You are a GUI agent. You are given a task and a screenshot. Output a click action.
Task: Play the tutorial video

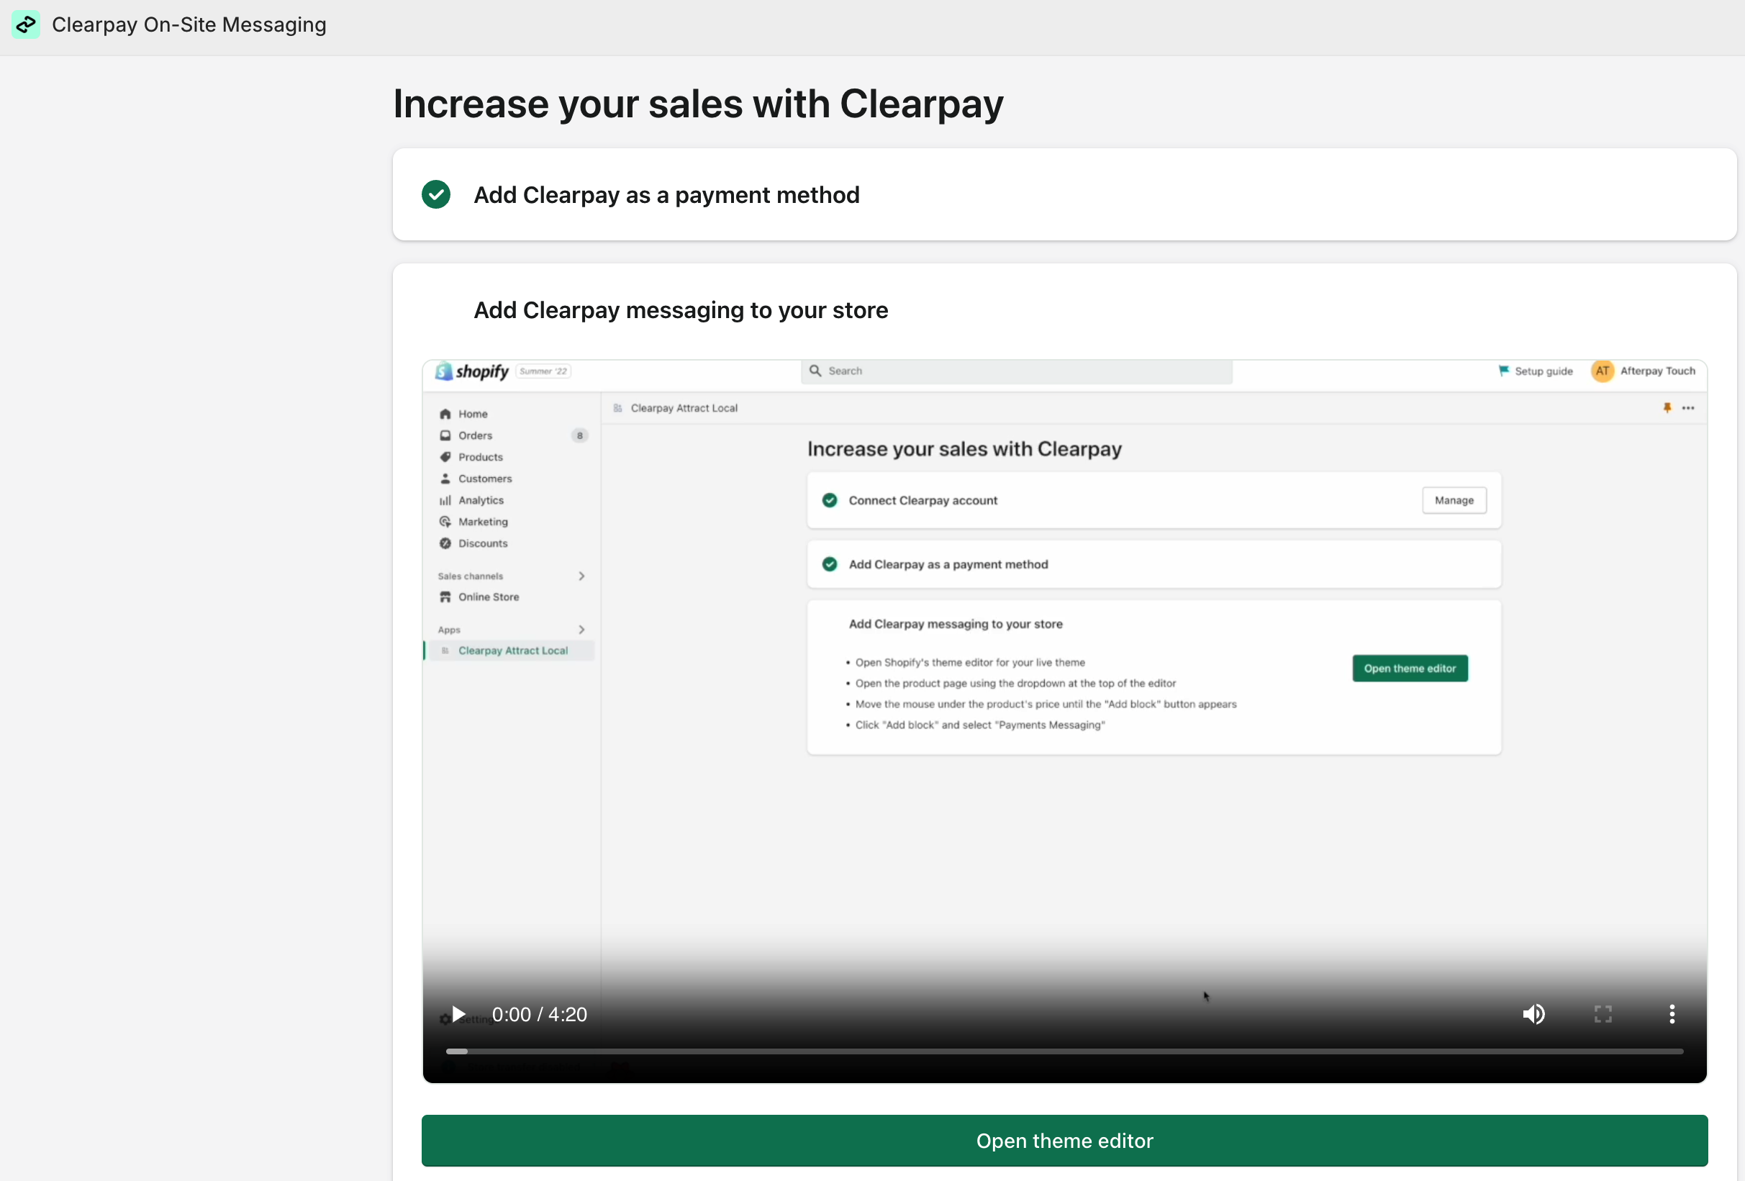(x=458, y=1014)
